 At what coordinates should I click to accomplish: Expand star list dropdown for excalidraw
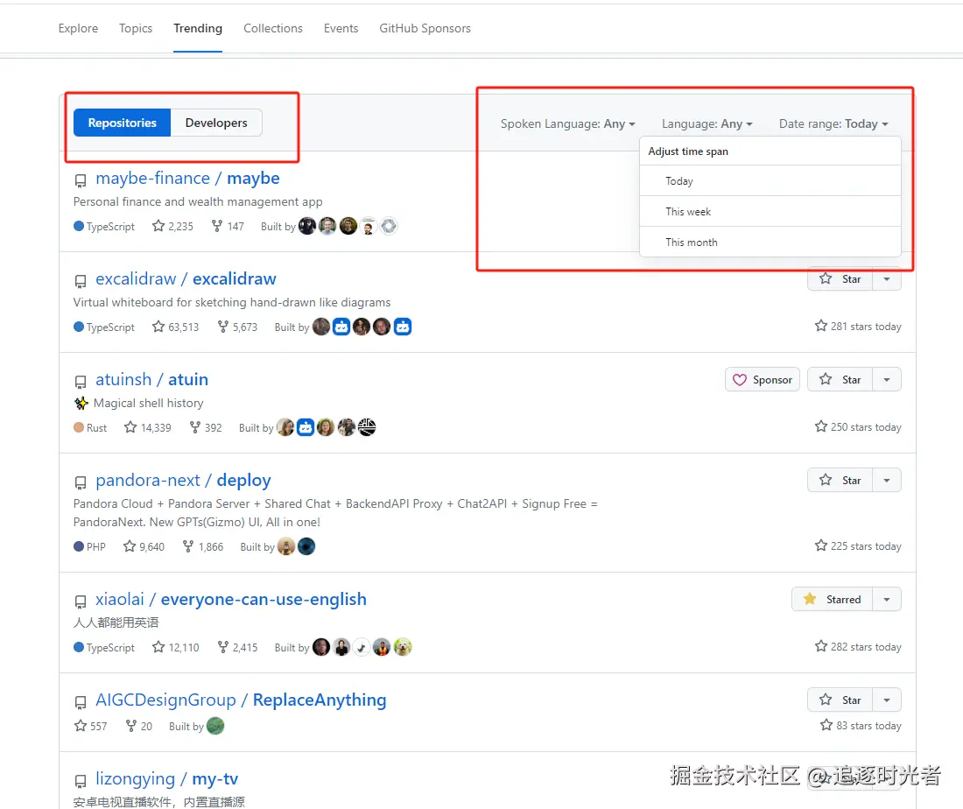point(887,279)
